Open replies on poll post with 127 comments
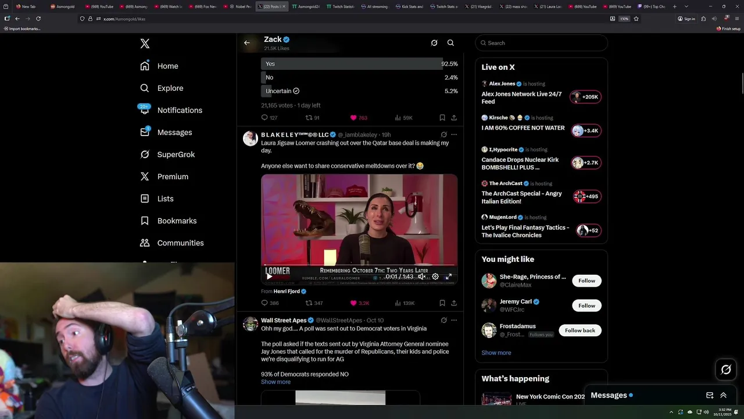 pyautogui.click(x=269, y=118)
